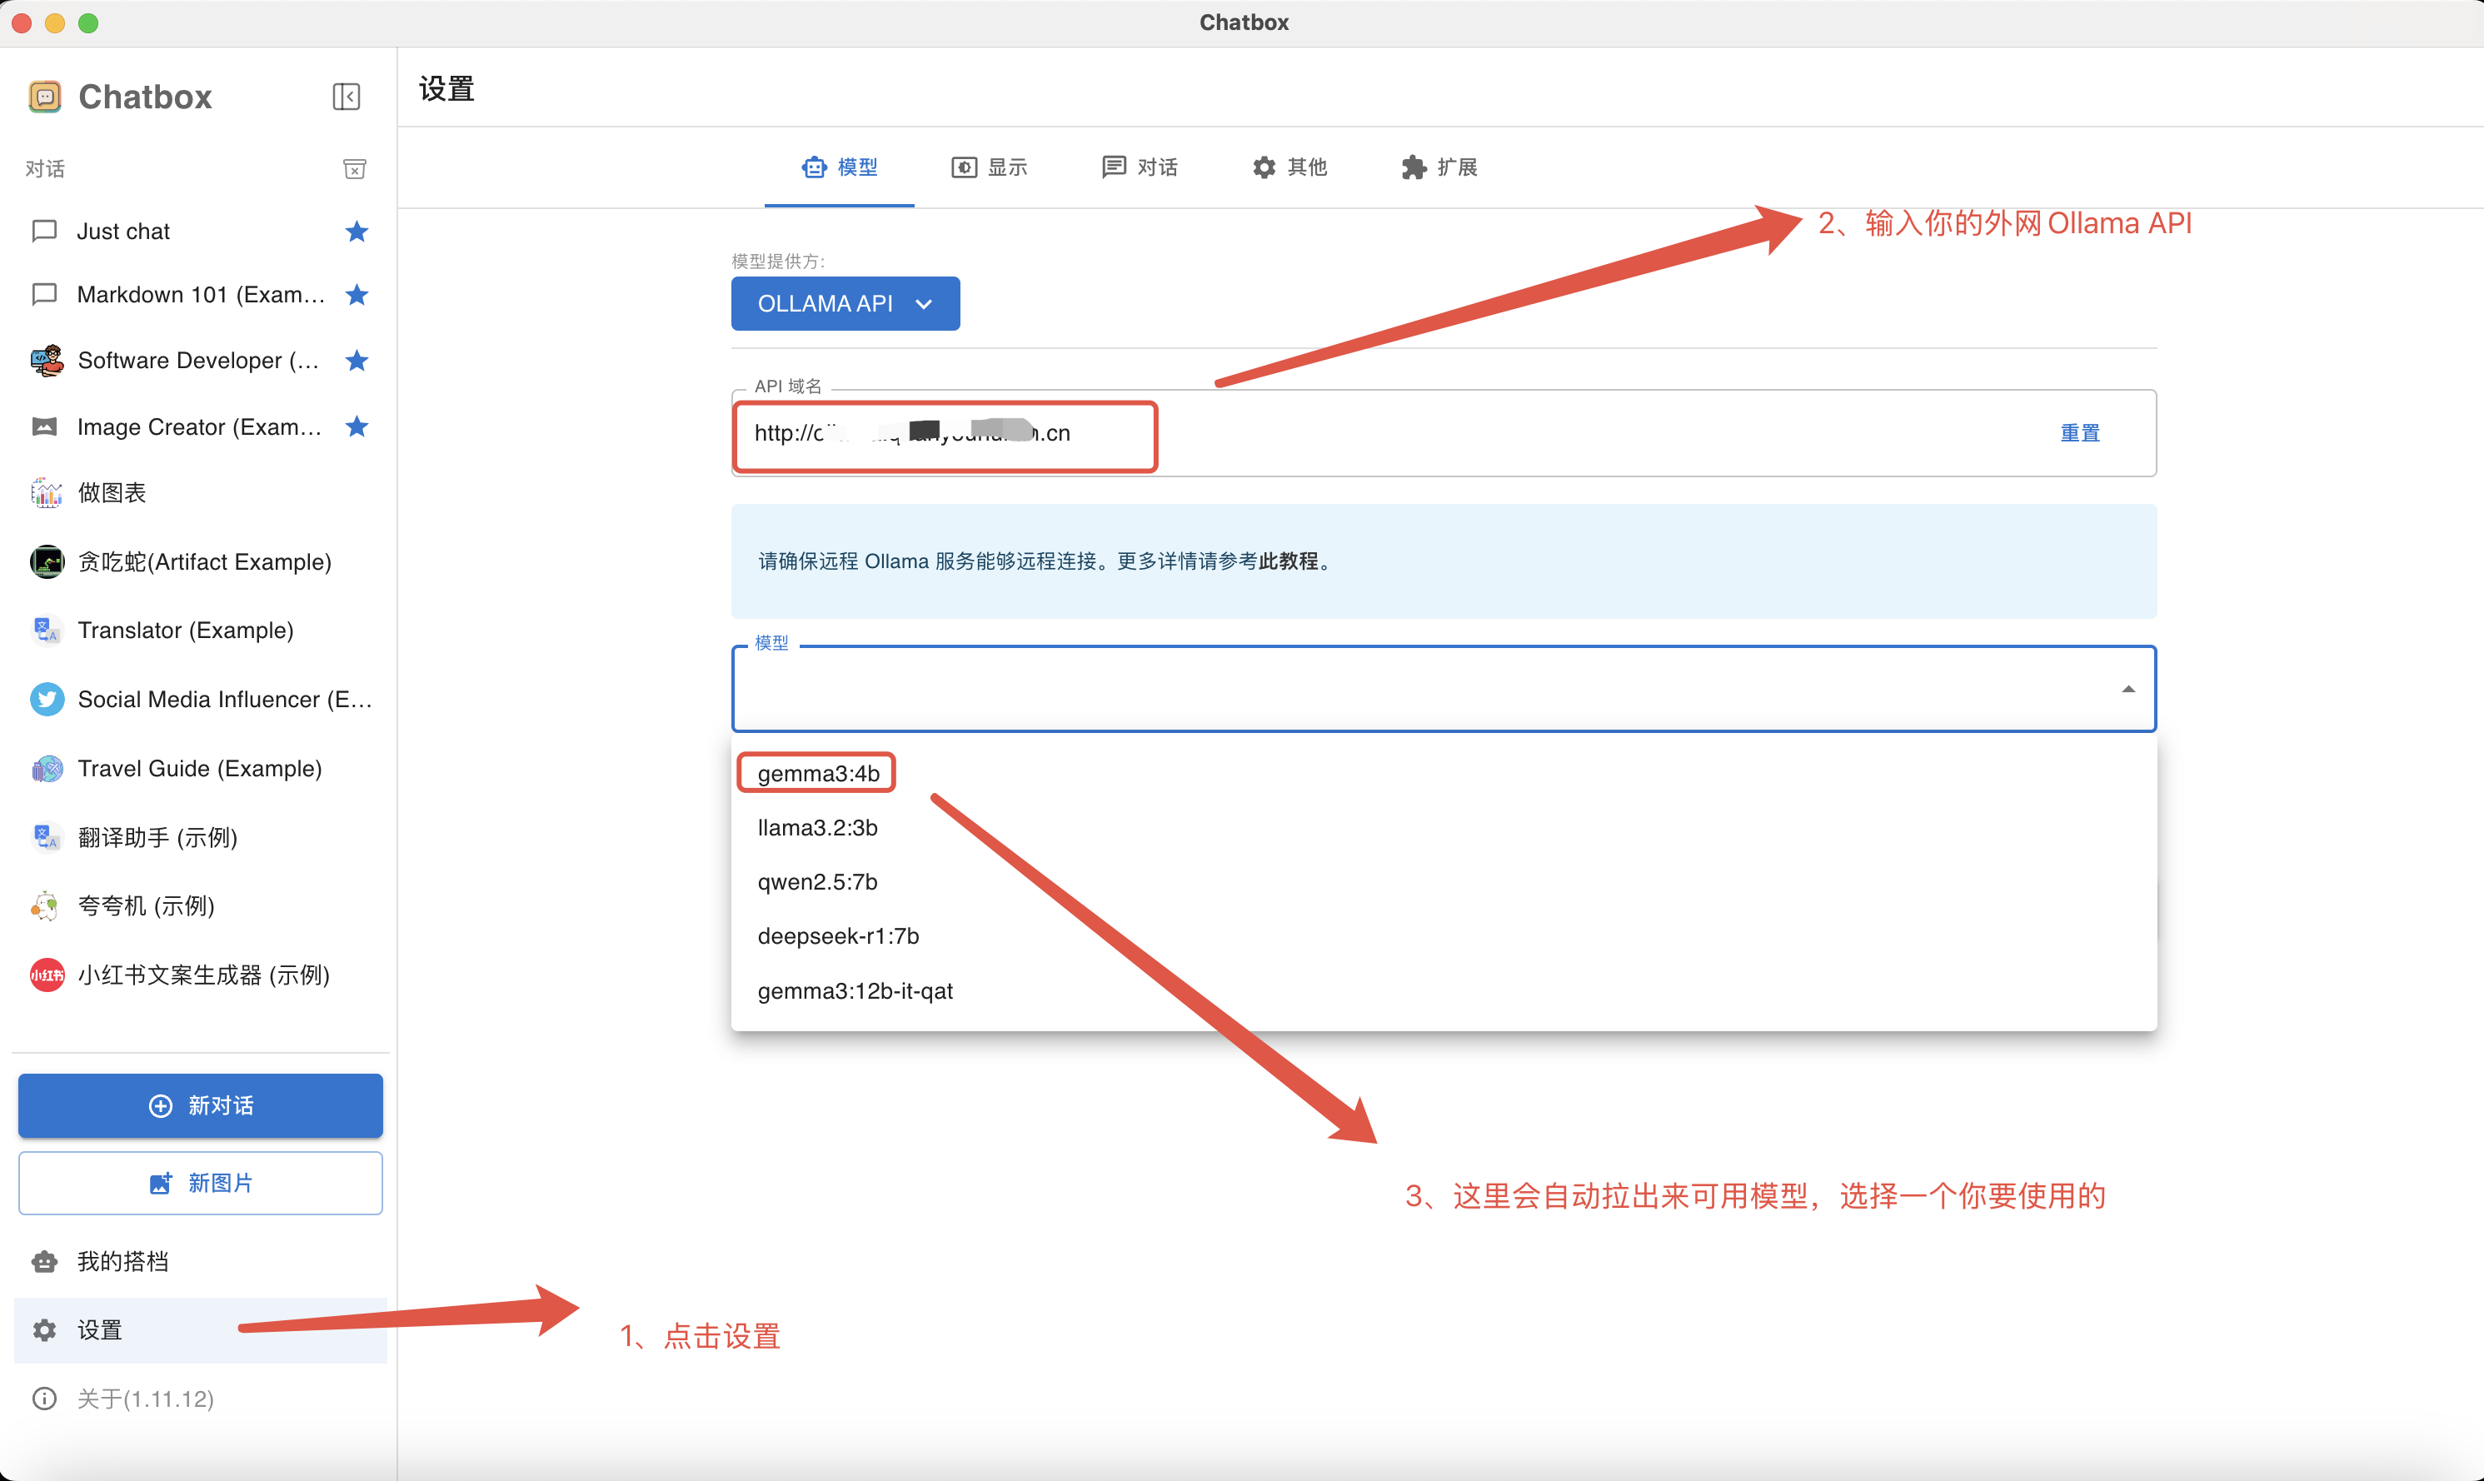This screenshot has width=2484, height=1481.
Task: Open the Software Developer chat avatar icon
Action: click(x=46, y=361)
